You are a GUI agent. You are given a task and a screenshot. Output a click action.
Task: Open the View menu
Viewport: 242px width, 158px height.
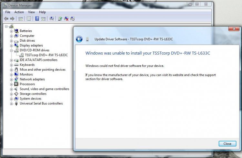(x=31, y=12)
